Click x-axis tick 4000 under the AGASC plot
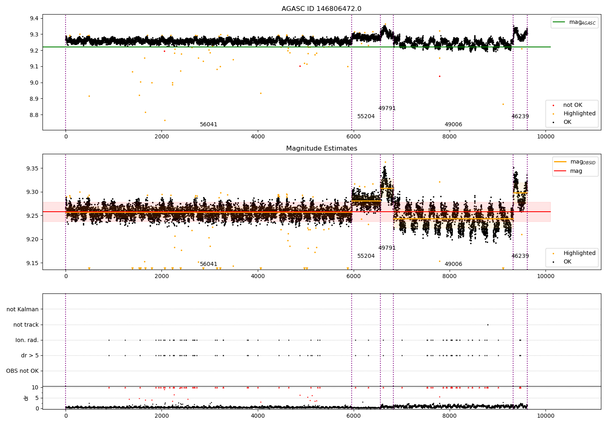Screen dimensions: 607x425 (258, 136)
